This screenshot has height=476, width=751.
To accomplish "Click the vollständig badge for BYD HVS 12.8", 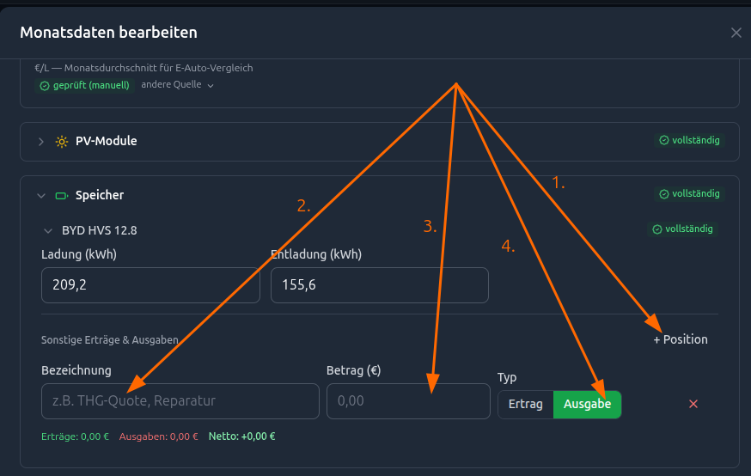I will 682,229.
